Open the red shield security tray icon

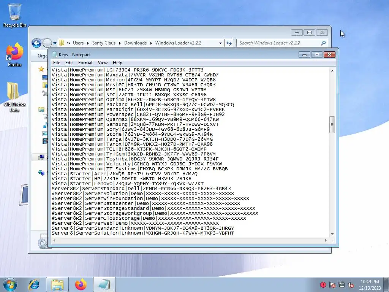[x=323, y=285]
